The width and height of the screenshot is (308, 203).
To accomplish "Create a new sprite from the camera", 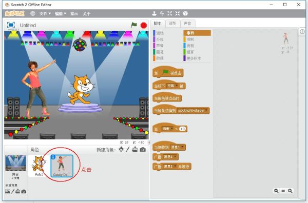I will [143, 150].
